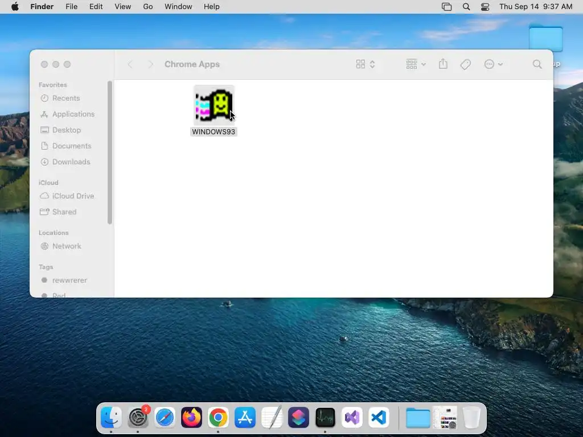This screenshot has width=583, height=437.
Task: Launch Firefox from the Dock
Action: point(191,417)
